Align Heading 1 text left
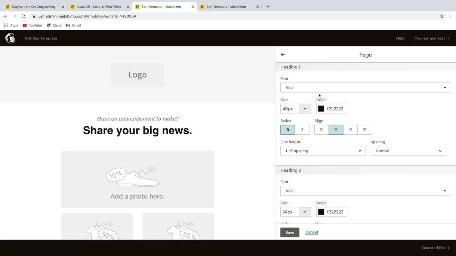 coord(321,130)
